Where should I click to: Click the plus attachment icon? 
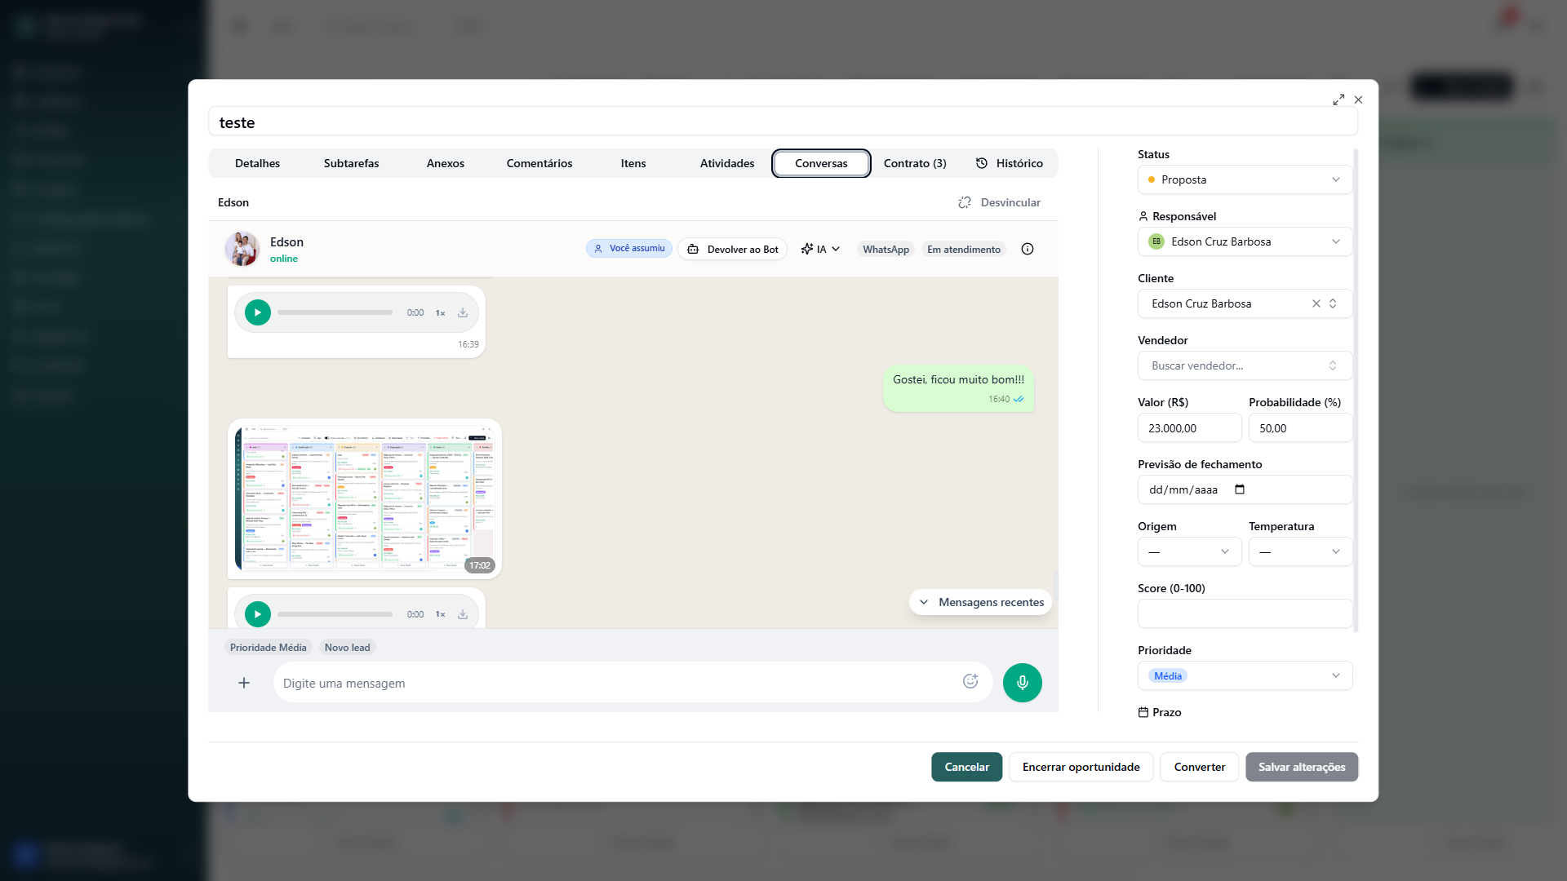coord(244,683)
